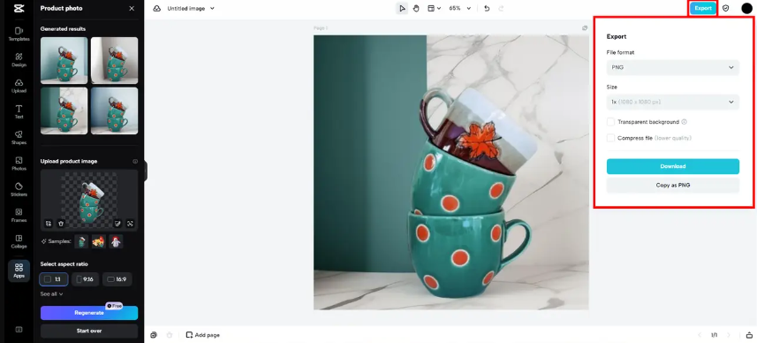This screenshot has width=757, height=343.
Task: Click the greyed-out delete page trash icon
Action: (170, 335)
